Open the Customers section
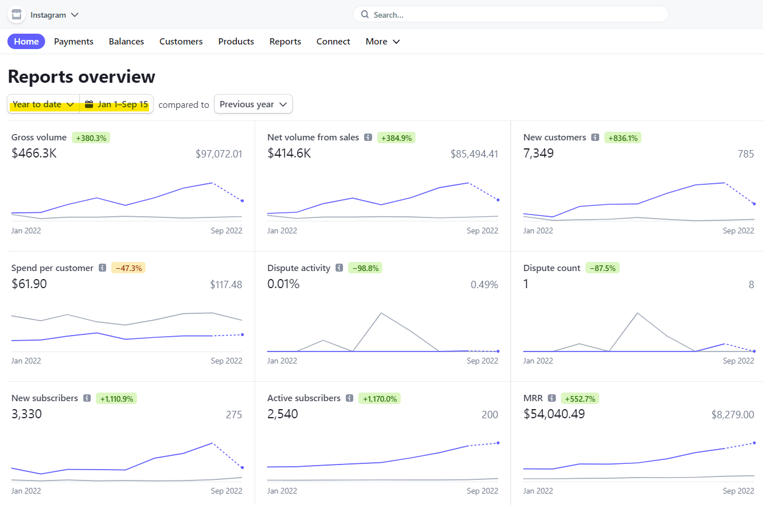 (181, 42)
